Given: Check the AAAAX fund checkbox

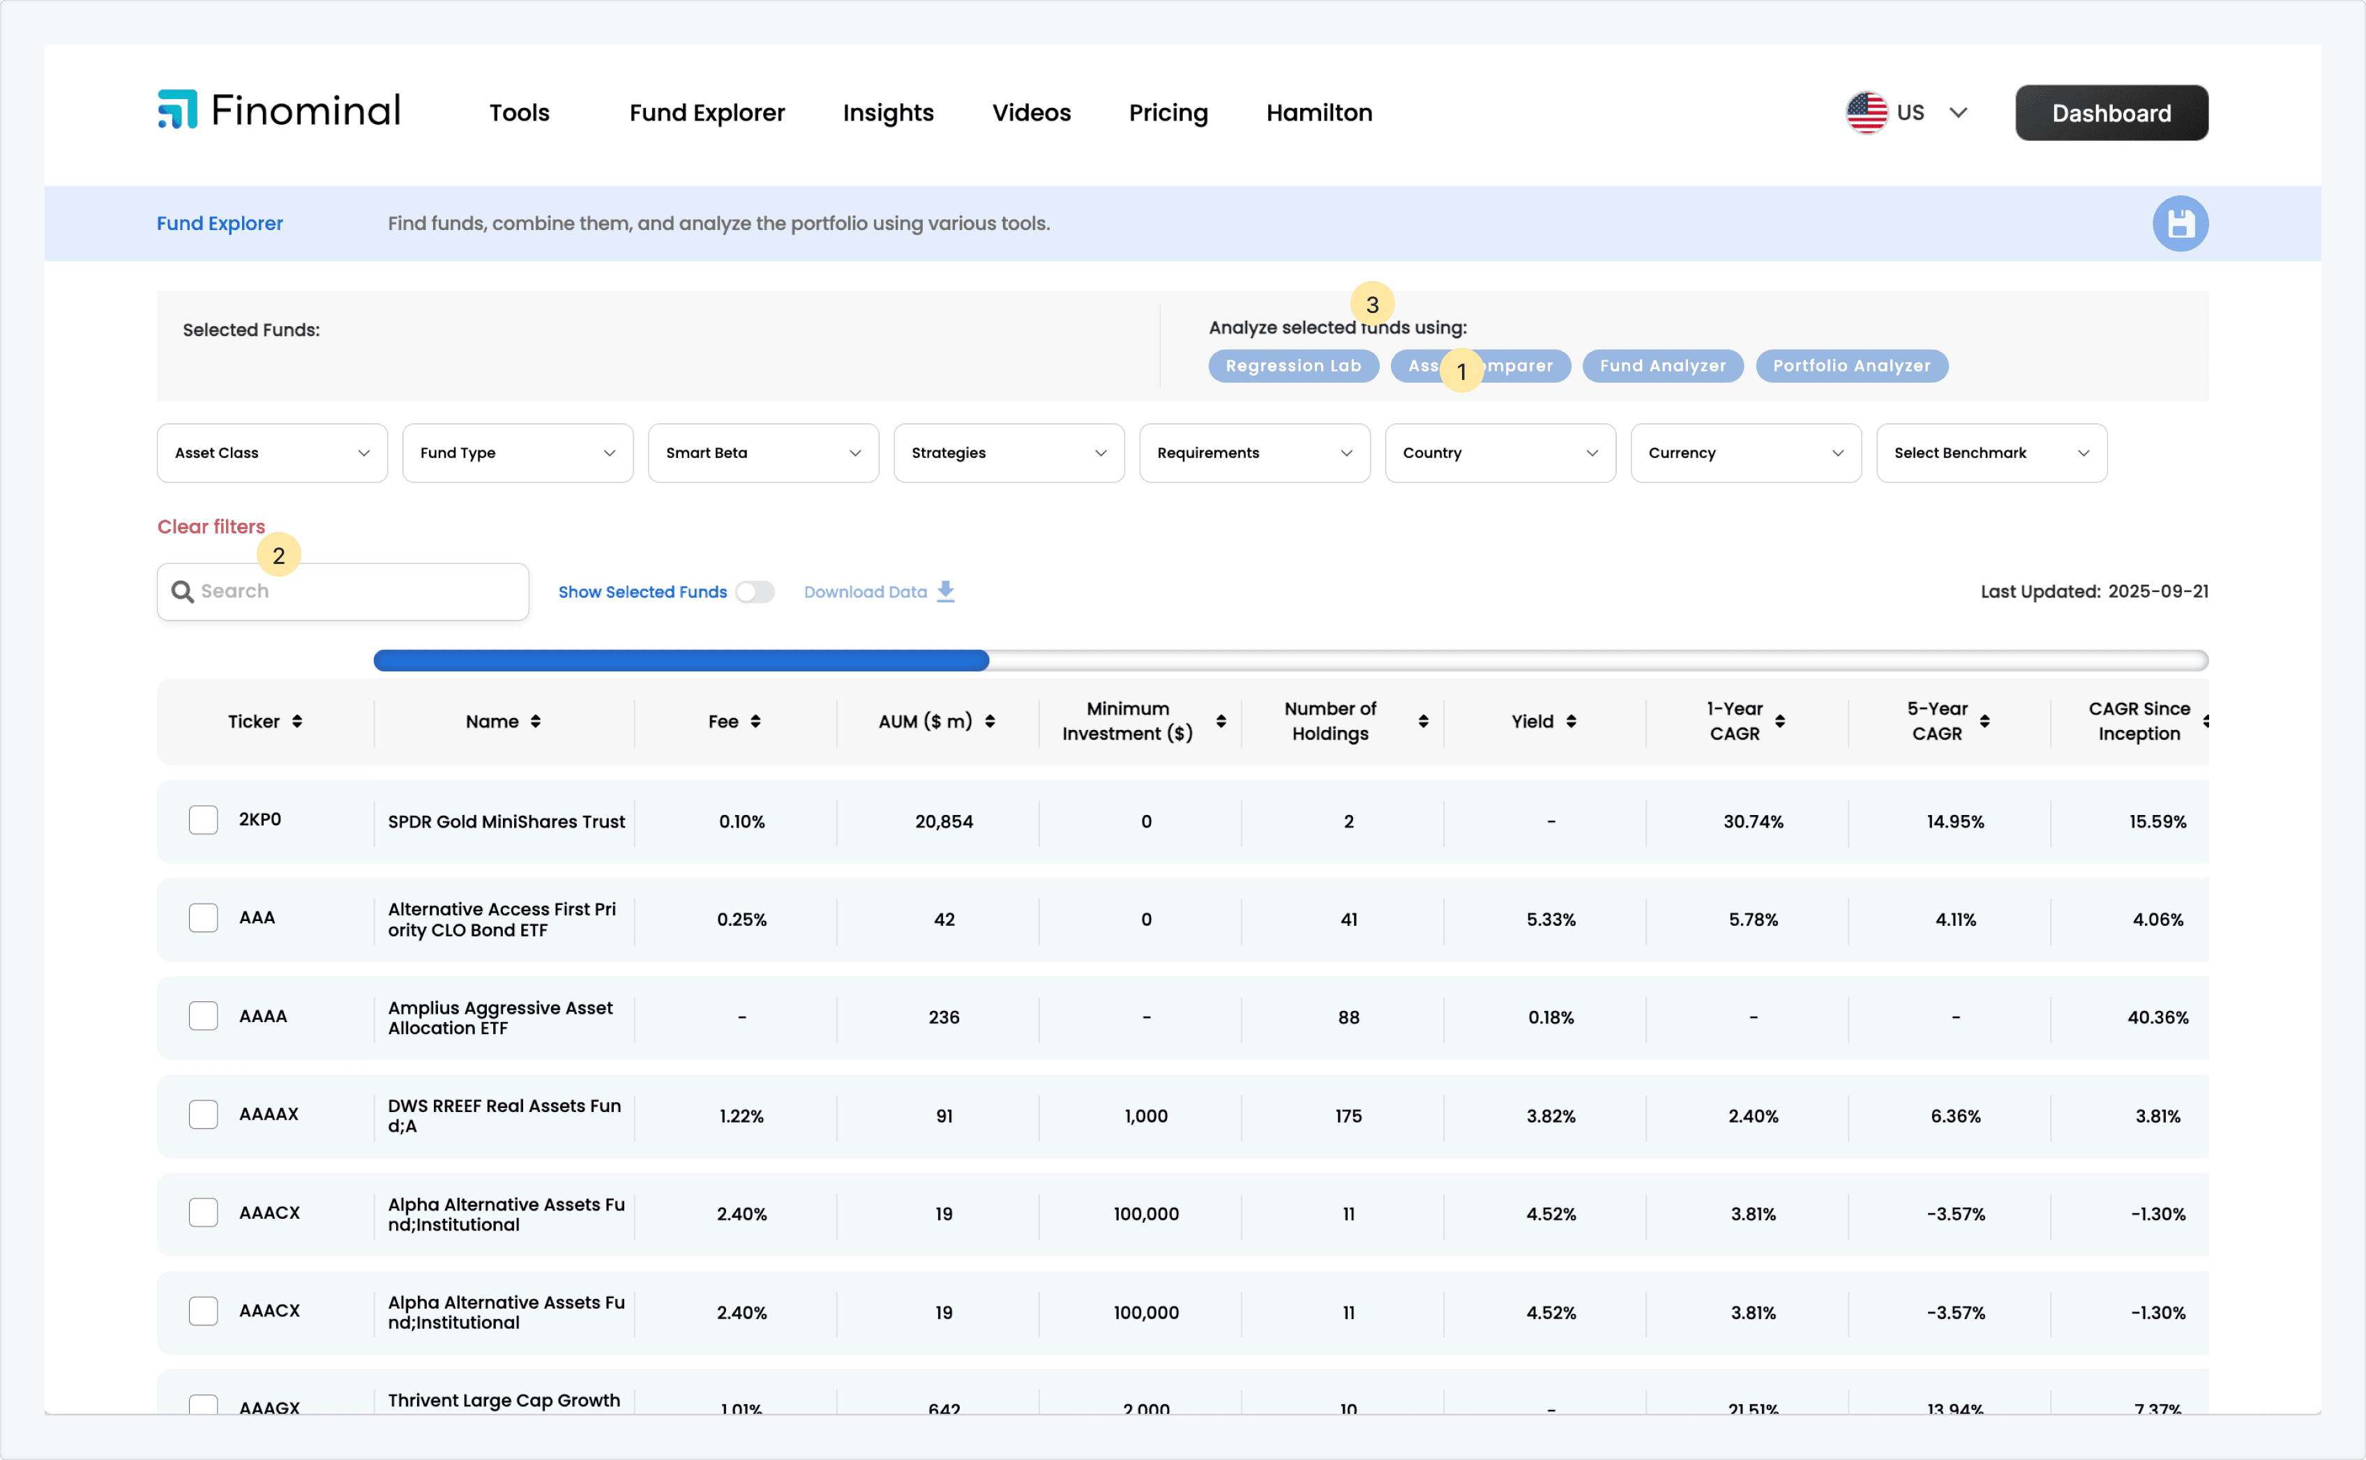Looking at the screenshot, I should tap(204, 1114).
